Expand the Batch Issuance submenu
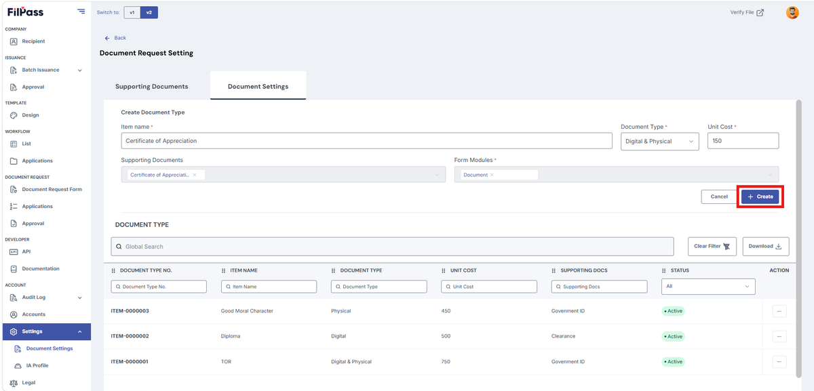Image resolution: width=814 pixels, height=391 pixels. click(80, 70)
